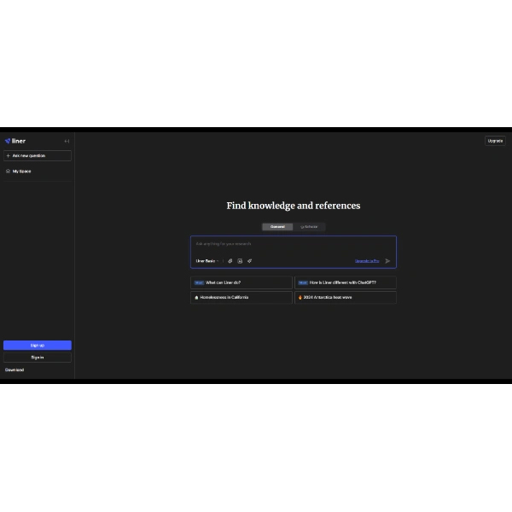Click the My Space icon in the sidebar

(9, 172)
